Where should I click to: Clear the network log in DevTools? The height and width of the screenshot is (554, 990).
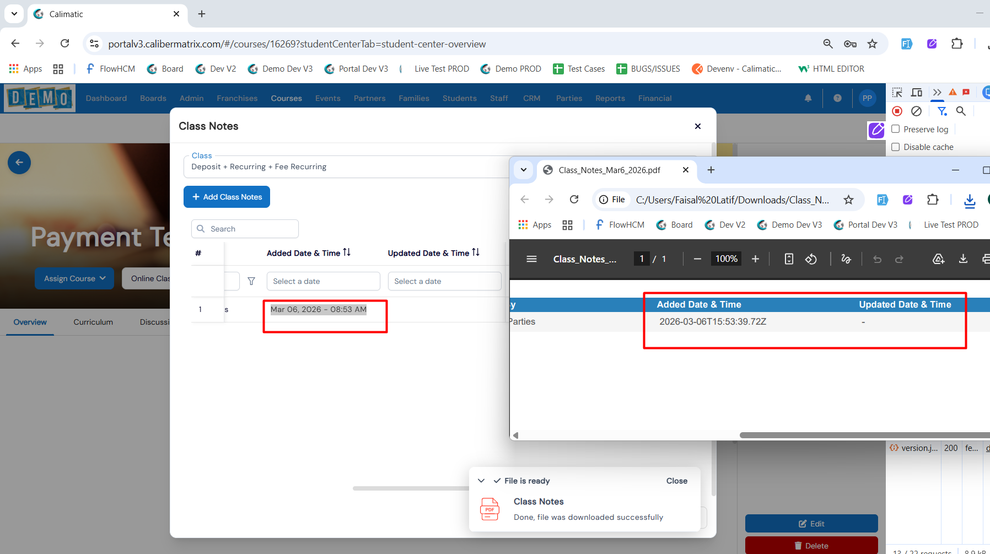916,111
